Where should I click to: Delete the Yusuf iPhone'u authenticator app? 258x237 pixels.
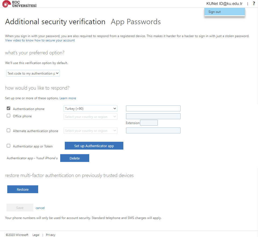click(75, 158)
